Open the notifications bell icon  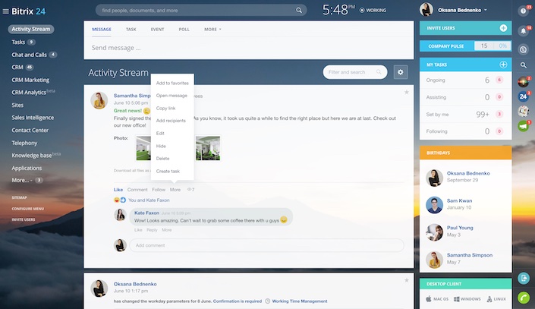(524, 31)
